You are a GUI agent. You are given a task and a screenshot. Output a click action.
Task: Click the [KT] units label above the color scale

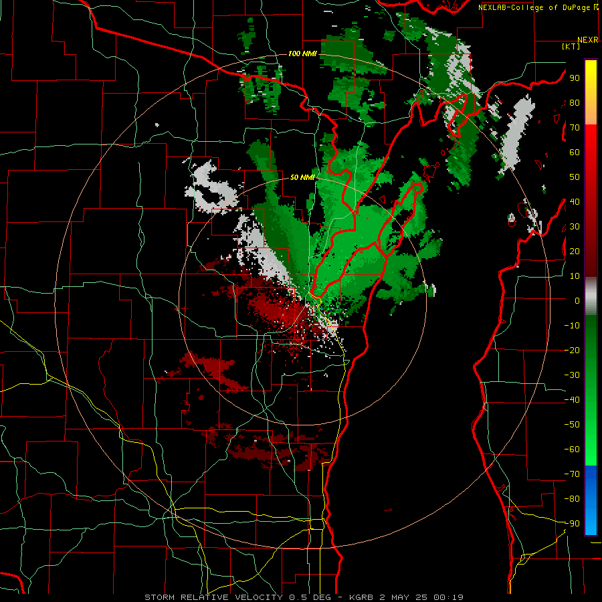[571, 46]
